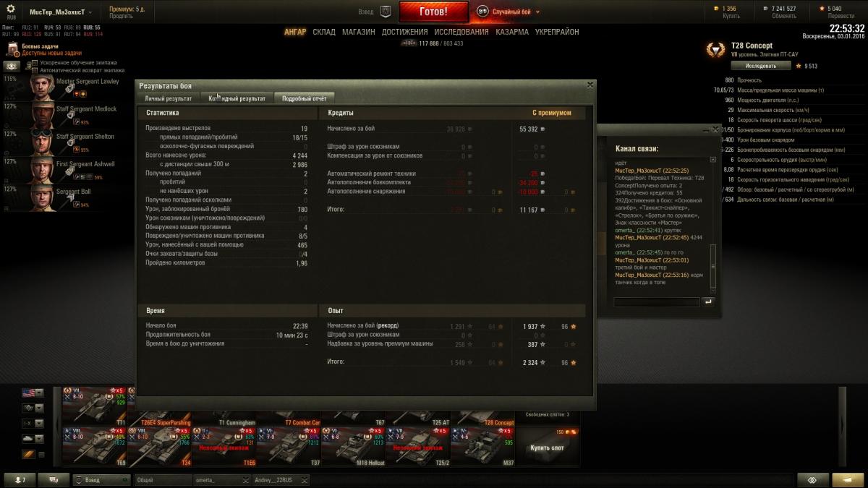868x488 pixels.
Task: Open the tier I-X filter dropdown
Action: (x=34, y=423)
